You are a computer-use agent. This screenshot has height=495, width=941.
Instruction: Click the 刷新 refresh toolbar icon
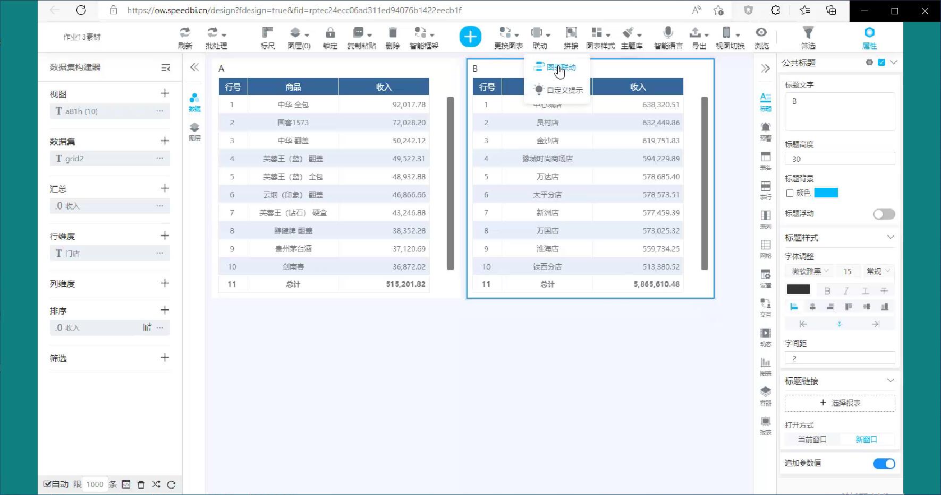[x=184, y=33]
